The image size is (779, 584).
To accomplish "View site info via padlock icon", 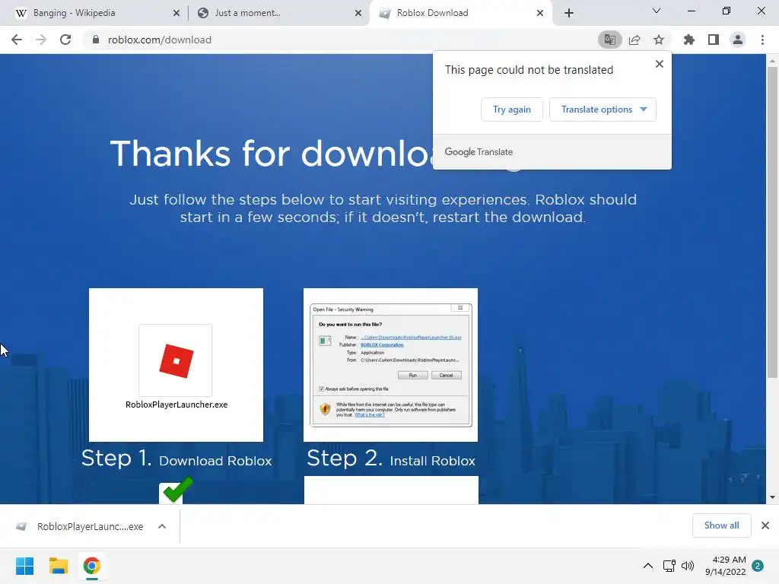I will (96, 40).
